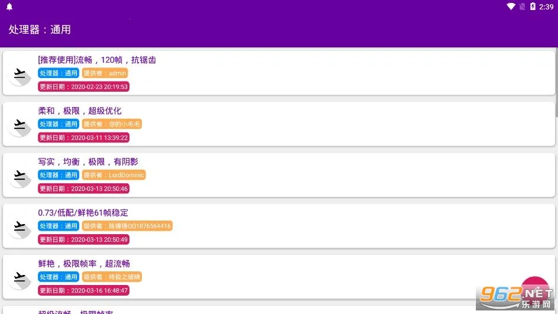The width and height of the screenshot is (558, 314).
Task: Tap the battery icon in status bar
Action: 533,7
